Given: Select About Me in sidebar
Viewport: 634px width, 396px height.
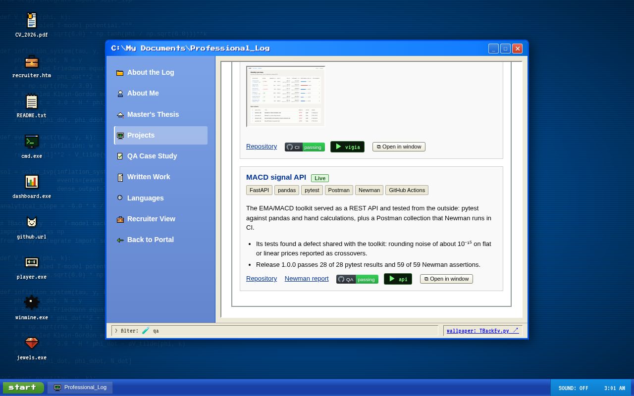Looking at the screenshot, I should coord(160,93).
